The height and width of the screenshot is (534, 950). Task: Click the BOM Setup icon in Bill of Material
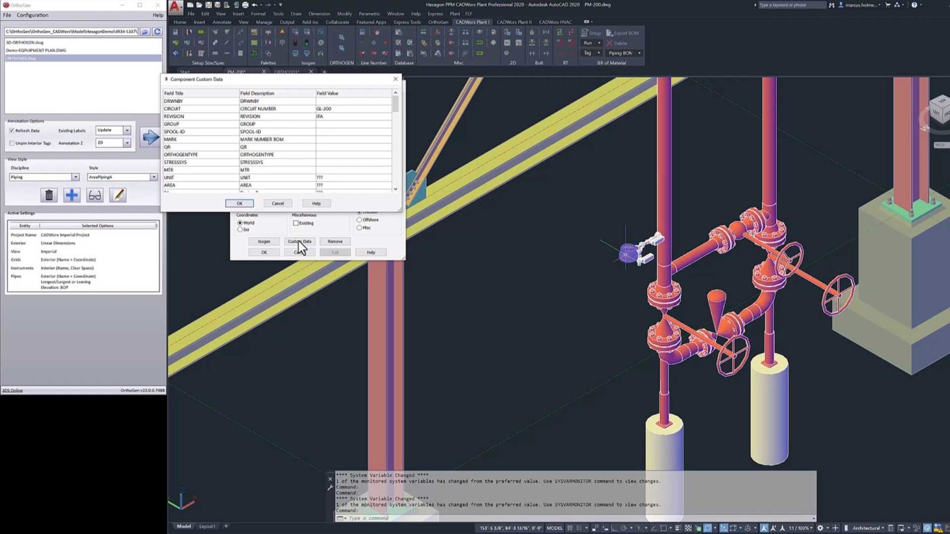coord(592,32)
